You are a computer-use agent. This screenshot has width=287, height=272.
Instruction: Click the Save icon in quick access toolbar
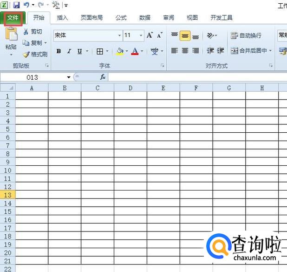click(x=16, y=5)
